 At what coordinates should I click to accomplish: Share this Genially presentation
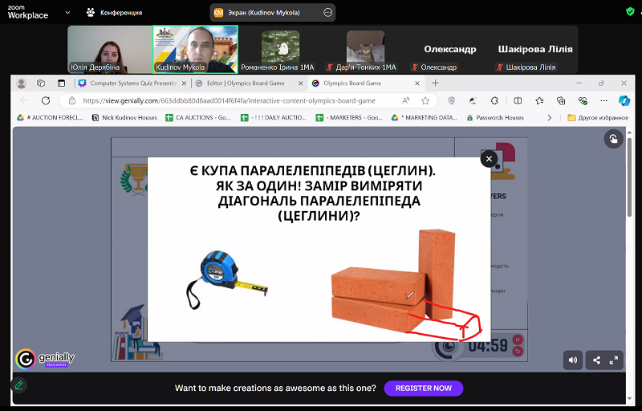pyautogui.click(x=596, y=360)
